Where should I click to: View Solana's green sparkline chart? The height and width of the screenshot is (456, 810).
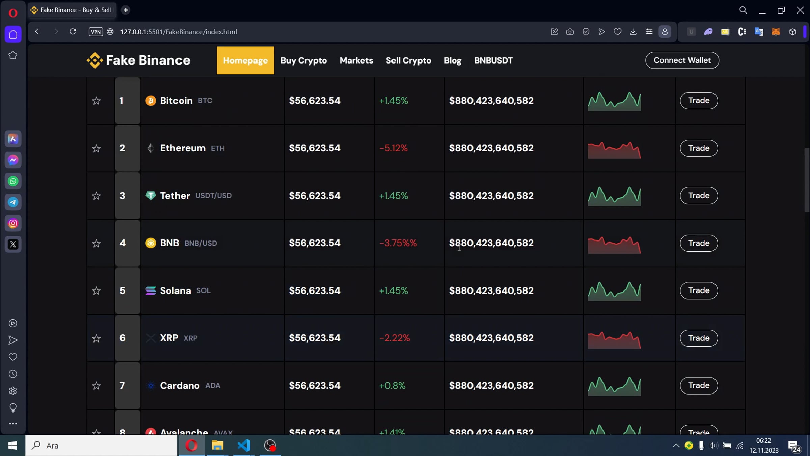click(614, 291)
